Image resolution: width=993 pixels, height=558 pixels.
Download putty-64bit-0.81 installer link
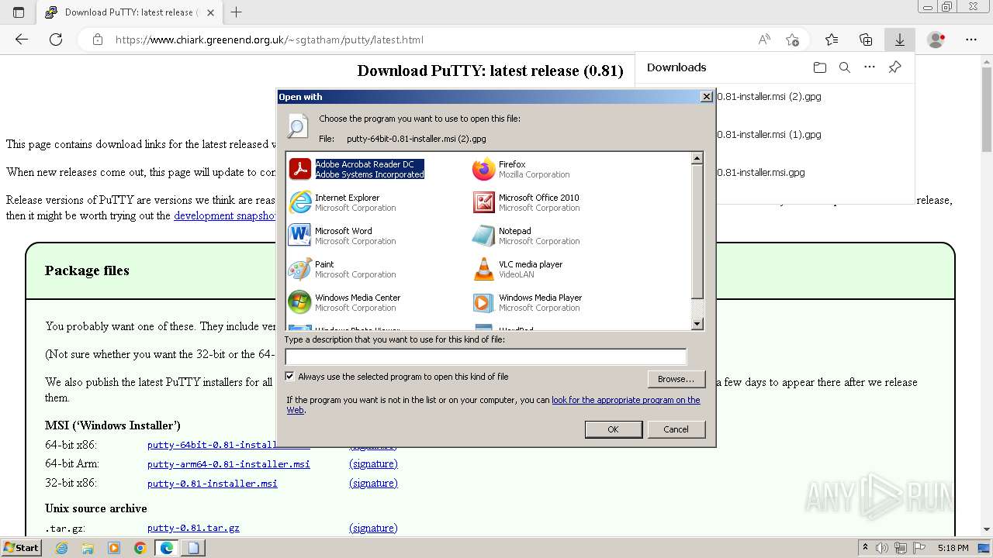point(212,445)
